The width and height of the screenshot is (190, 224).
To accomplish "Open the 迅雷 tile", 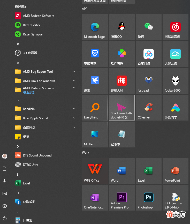I will click(95, 81).
